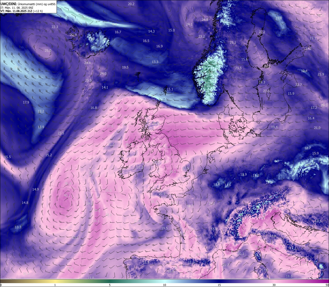Select the 24.1 value on the map
This screenshot has height=287, width=329.
pos(189,24)
